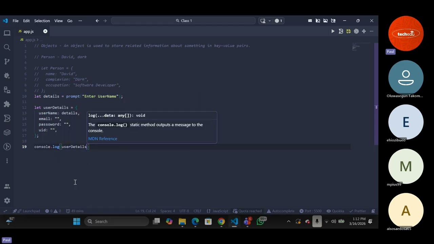Select mpius99 participant avatar
This screenshot has width=434, height=244.
click(406, 166)
